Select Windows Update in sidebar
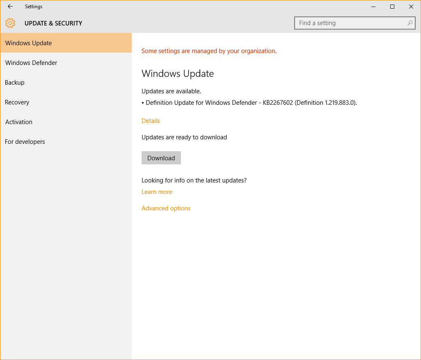Viewport: 421px width, 360px height. point(66,43)
